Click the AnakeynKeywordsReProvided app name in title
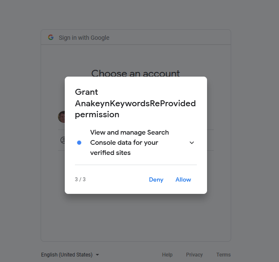Image resolution: width=279 pixels, height=262 pixels. click(135, 103)
